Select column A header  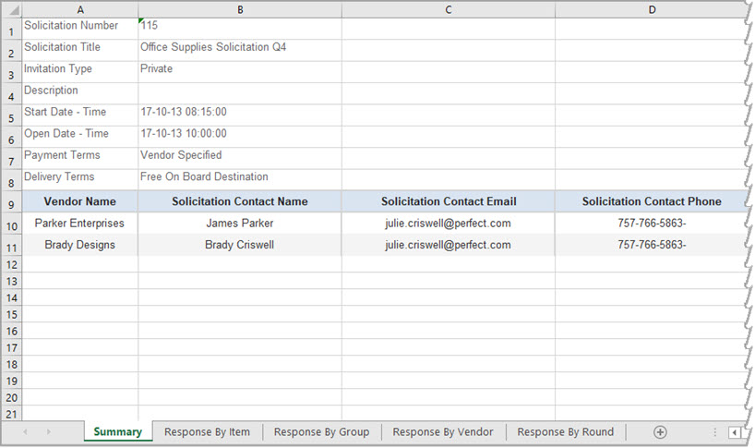pyautogui.click(x=80, y=9)
